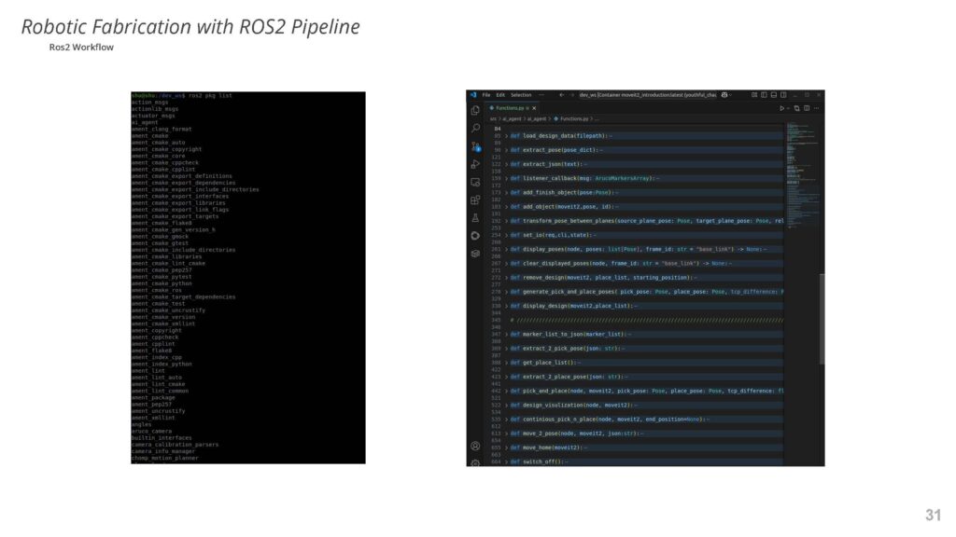Screen dimensions: 956x537
Task: Open the hidden menus ellipsis after Selection
Action: point(541,95)
